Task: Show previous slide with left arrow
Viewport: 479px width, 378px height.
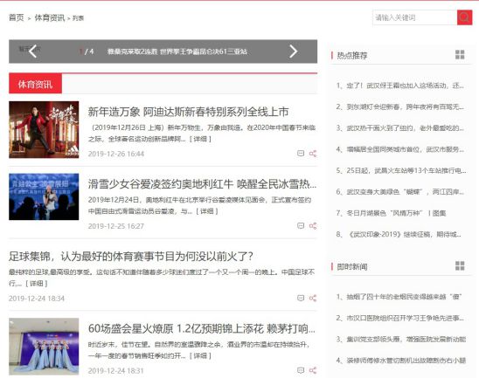Action: [32, 52]
